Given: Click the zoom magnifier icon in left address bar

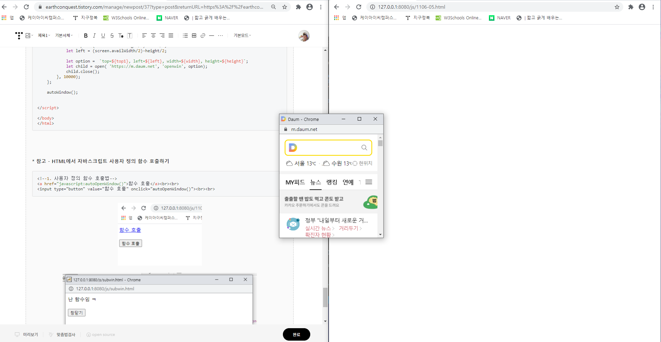Looking at the screenshot, I should (x=274, y=7).
